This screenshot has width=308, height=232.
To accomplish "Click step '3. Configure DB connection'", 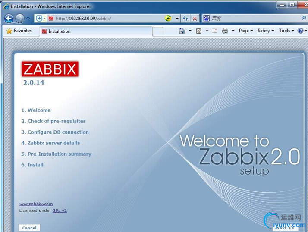I will (x=55, y=132).
